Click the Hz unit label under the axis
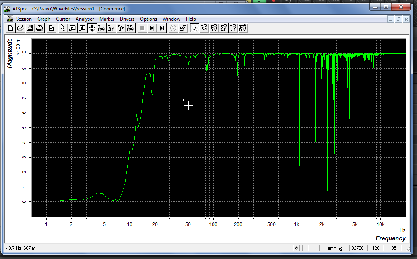The image size is (417, 259). point(403,230)
